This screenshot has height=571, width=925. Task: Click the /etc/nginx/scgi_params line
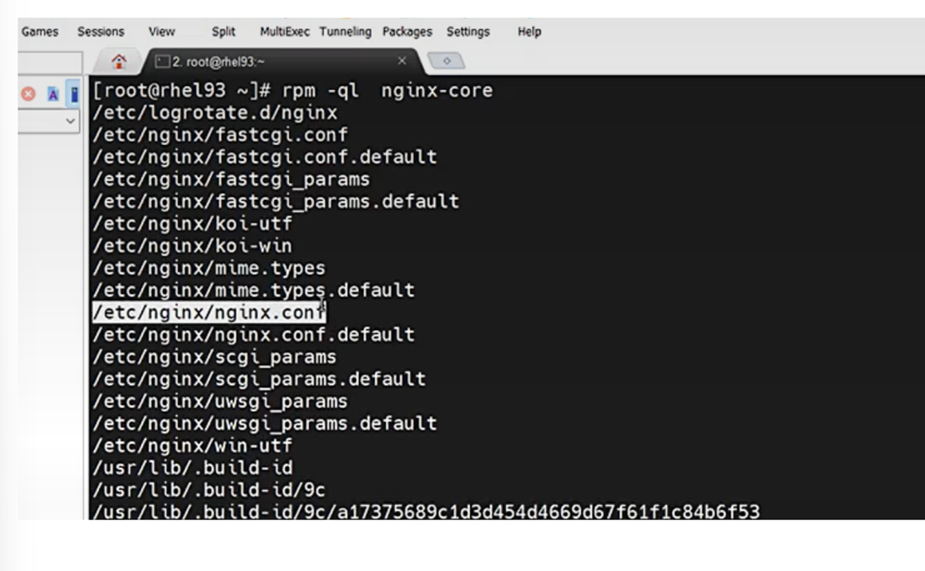[215, 357]
